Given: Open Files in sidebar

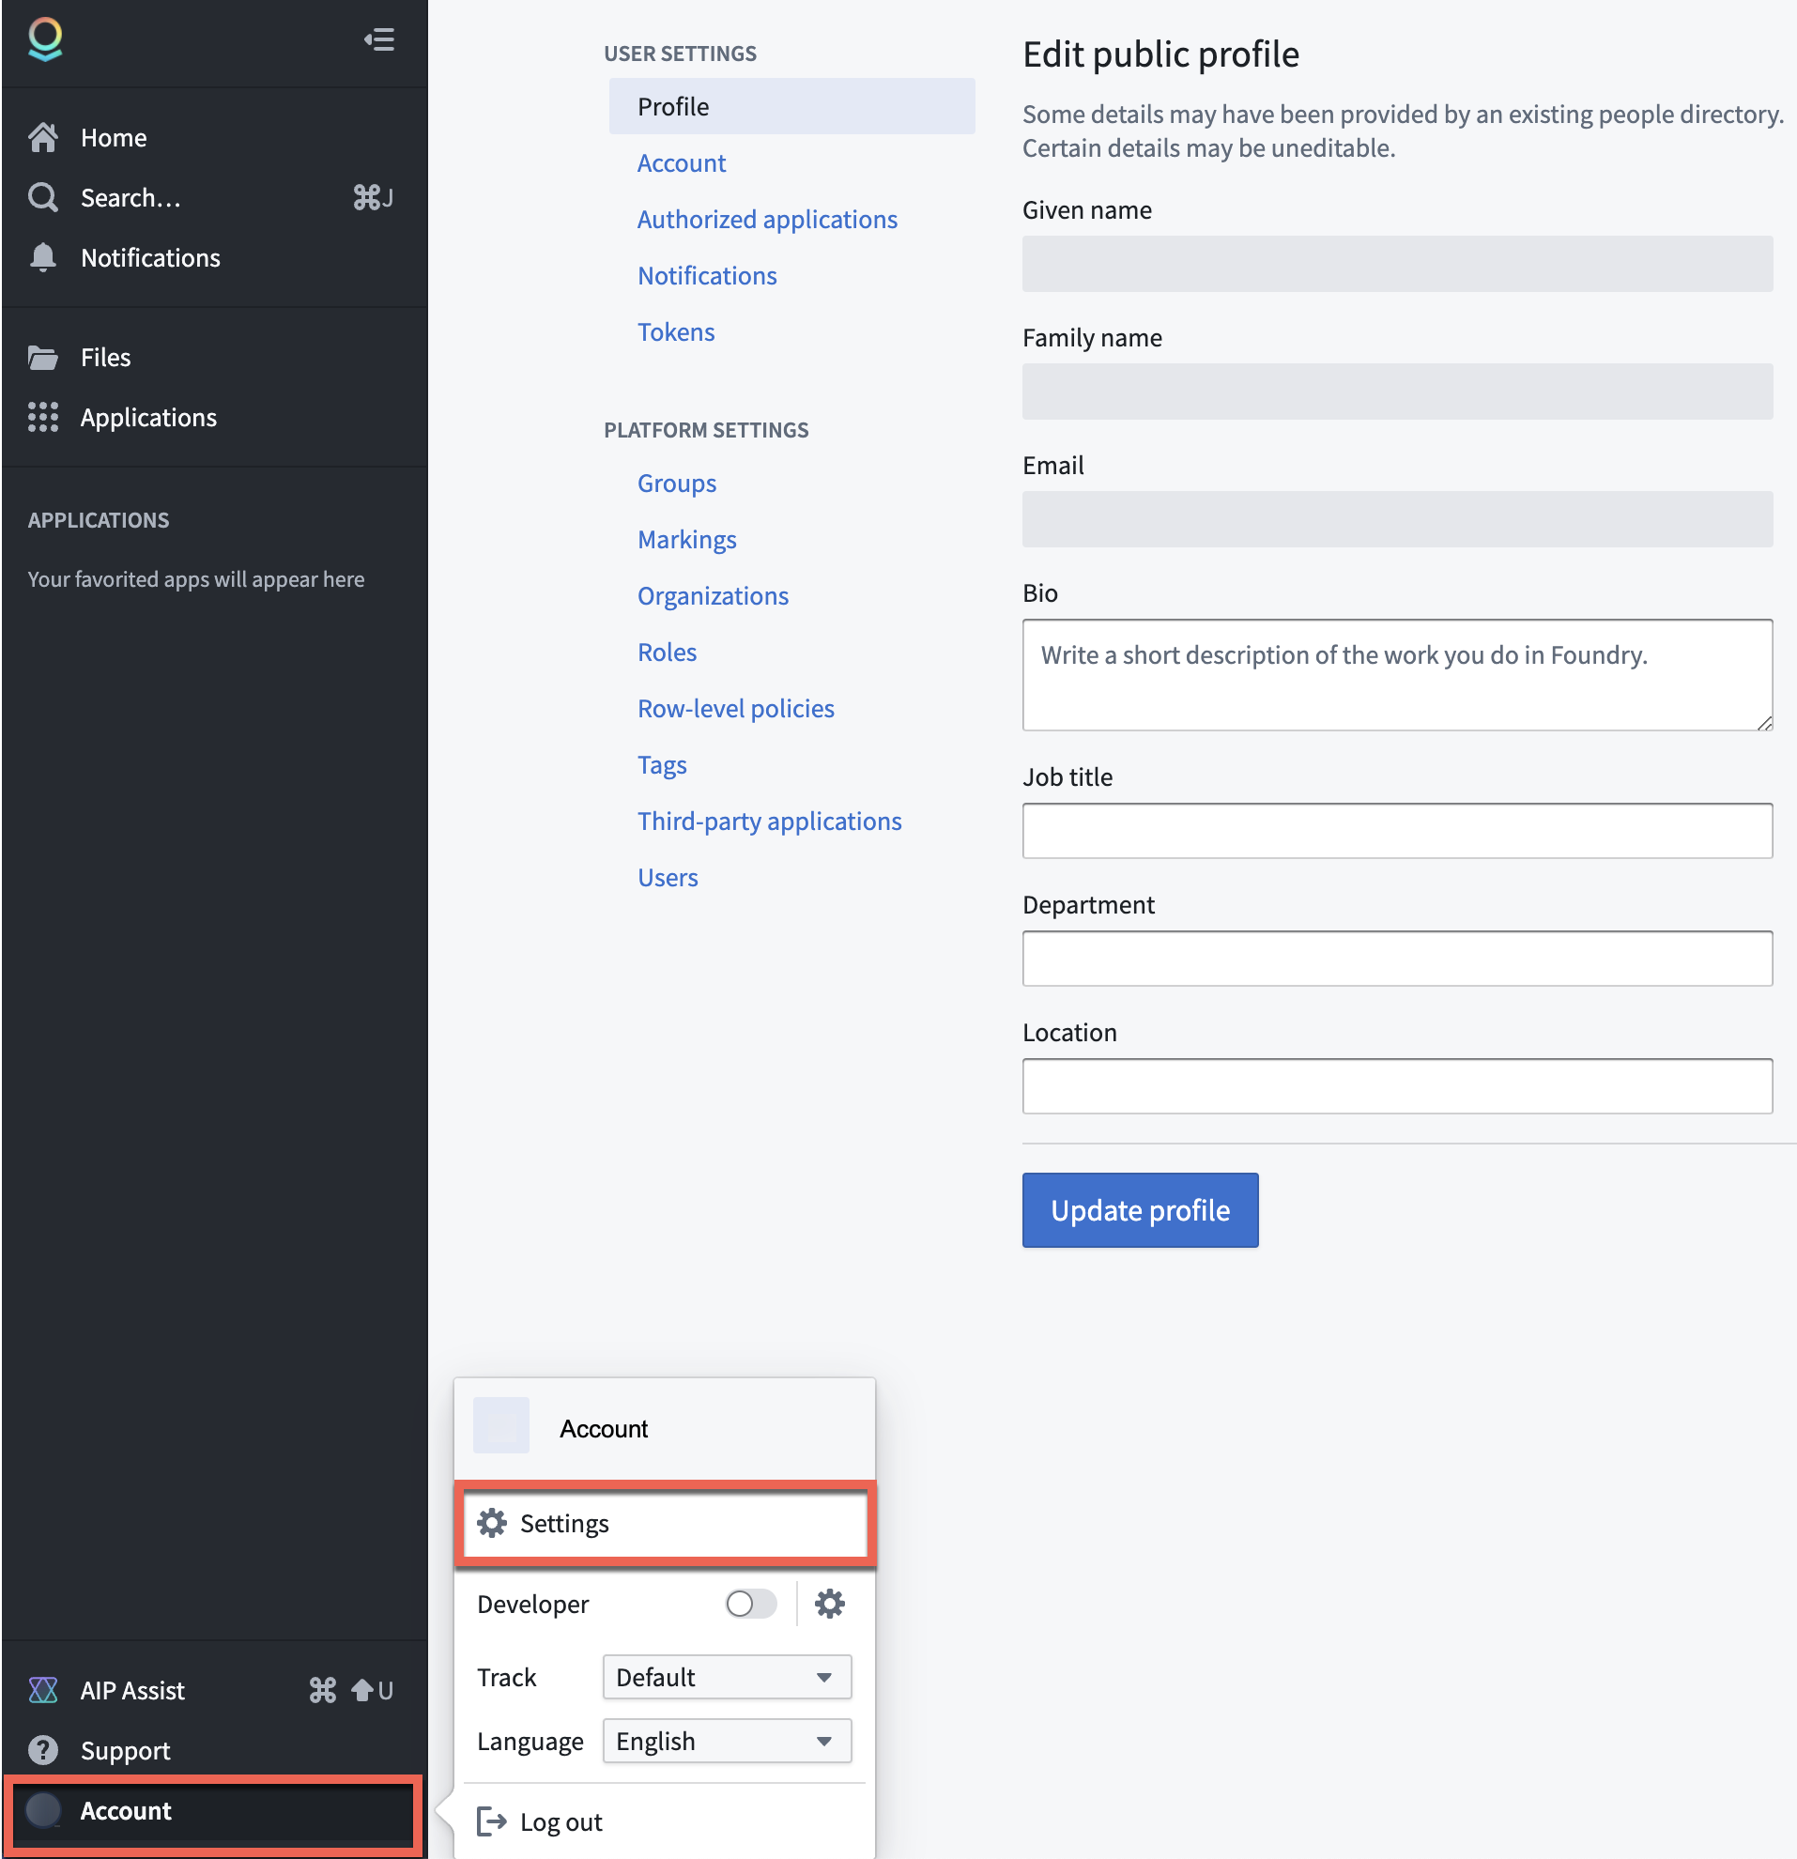Looking at the screenshot, I should point(215,358).
